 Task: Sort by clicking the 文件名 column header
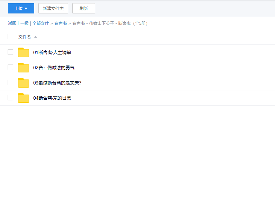click(25, 37)
